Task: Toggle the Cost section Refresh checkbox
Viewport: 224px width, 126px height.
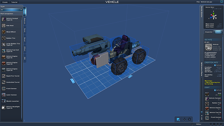Action: coord(215,90)
